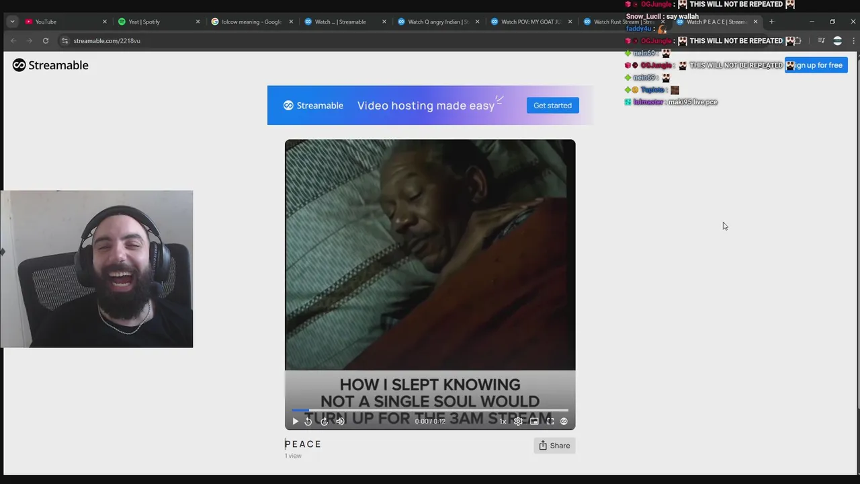Seek along the video progress bar
The image size is (860, 484).
(430, 410)
